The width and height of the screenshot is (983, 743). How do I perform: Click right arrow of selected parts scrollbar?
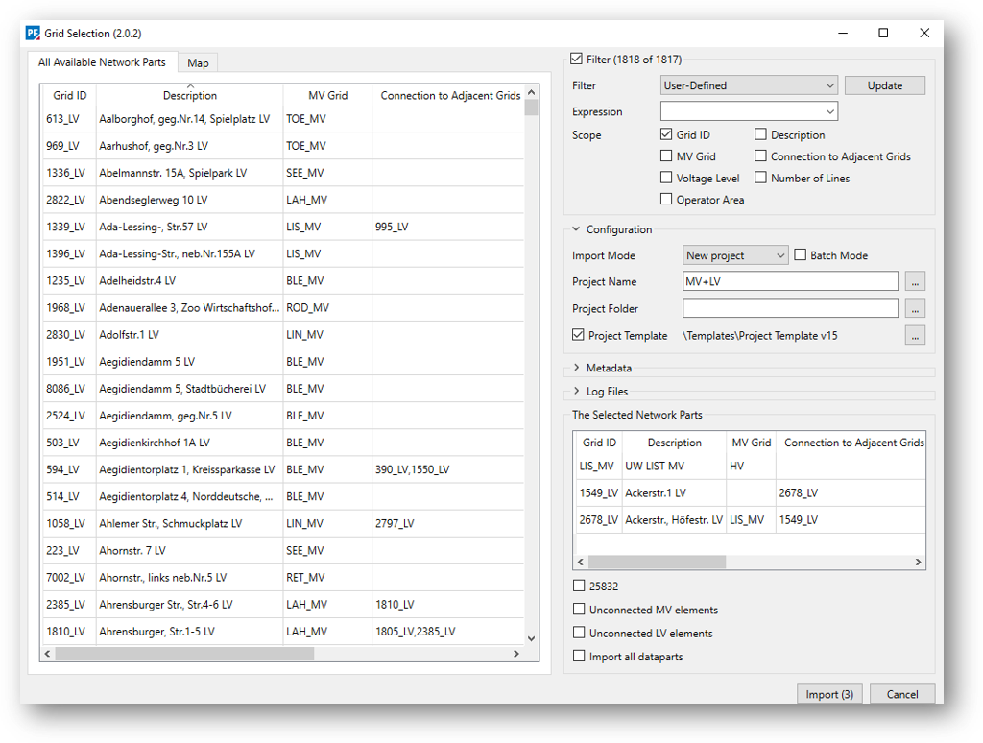click(x=918, y=562)
